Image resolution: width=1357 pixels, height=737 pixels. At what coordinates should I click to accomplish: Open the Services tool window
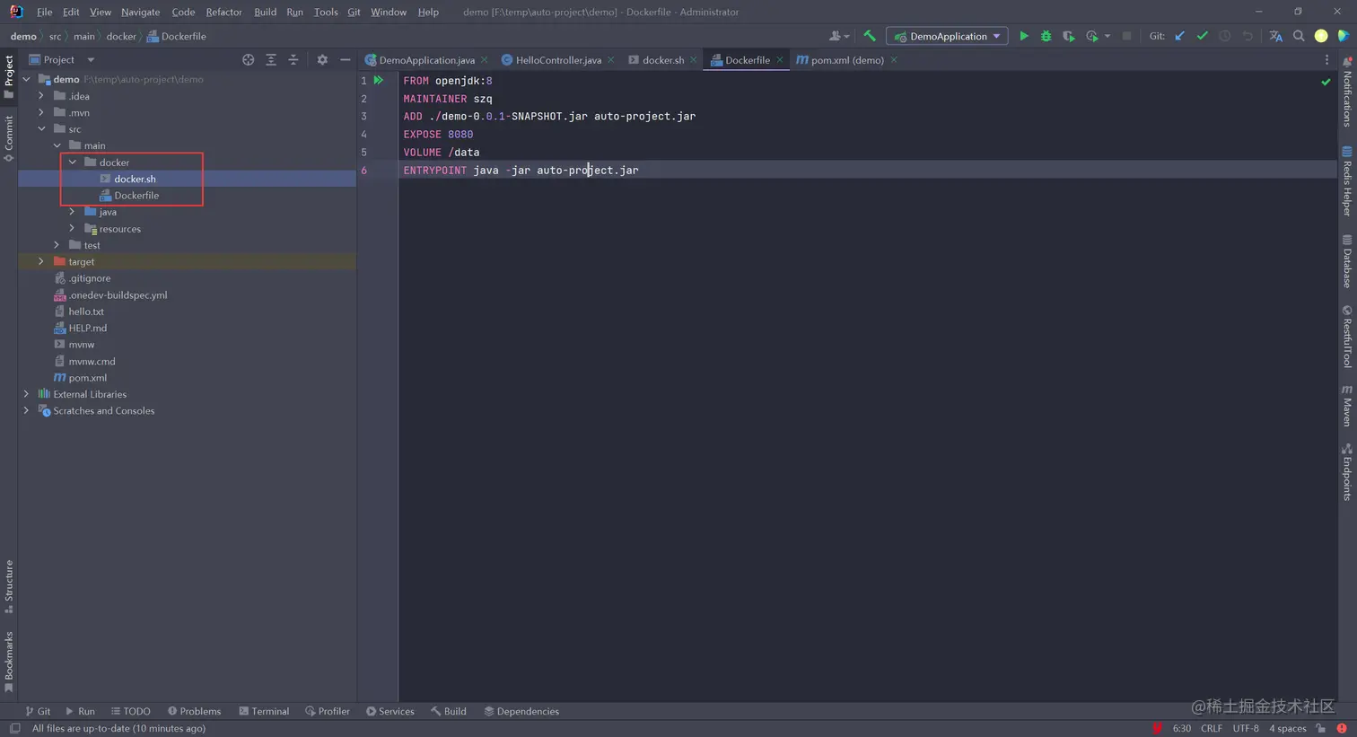tap(390, 711)
